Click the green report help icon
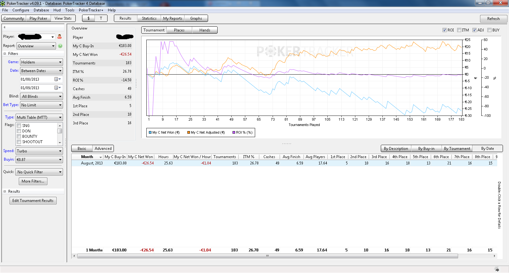 (x=60, y=46)
